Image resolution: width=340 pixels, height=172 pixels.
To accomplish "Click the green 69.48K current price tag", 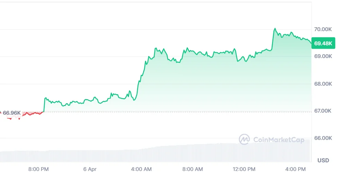I will point(323,44).
